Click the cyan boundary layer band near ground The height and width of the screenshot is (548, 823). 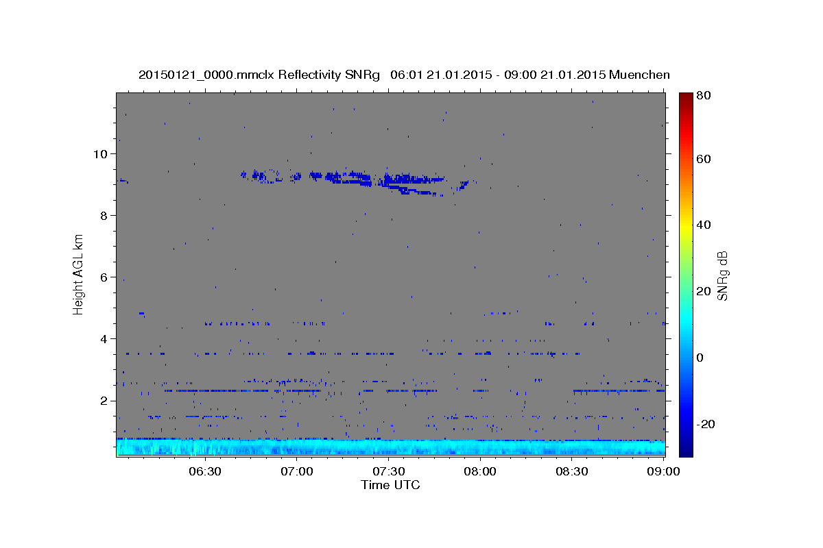(x=391, y=447)
